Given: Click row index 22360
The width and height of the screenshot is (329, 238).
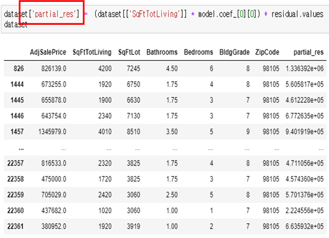Looking at the screenshot, I should (16, 211).
